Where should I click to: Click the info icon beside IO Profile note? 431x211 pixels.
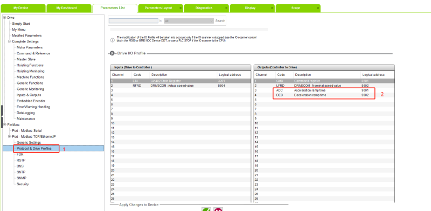pyautogui.click(x=112, y=40)
